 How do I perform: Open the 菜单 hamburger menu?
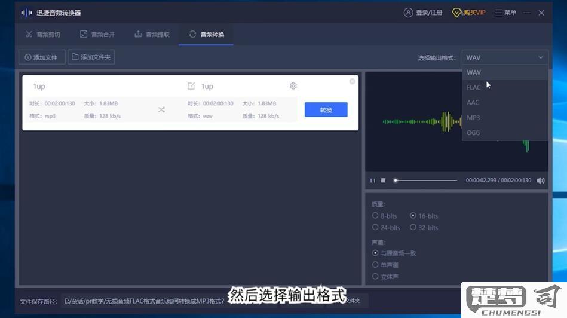click(505, 13)
